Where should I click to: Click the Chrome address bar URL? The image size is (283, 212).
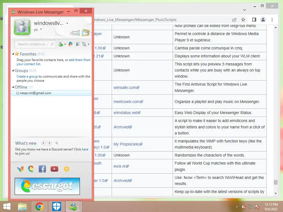coord(135,20)
